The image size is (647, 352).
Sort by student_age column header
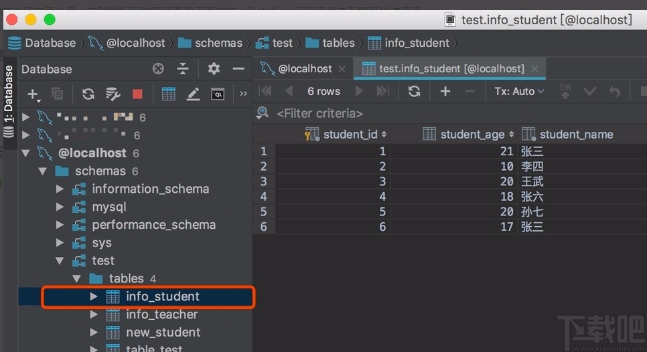coord(454,135)
